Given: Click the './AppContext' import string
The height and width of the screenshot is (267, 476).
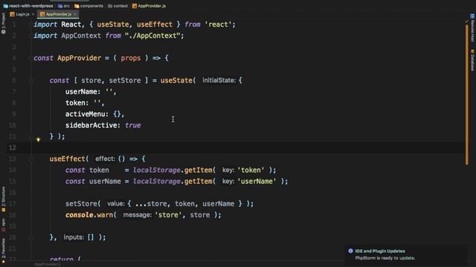Looking at the screenshot, I should [x=152, y=36].
